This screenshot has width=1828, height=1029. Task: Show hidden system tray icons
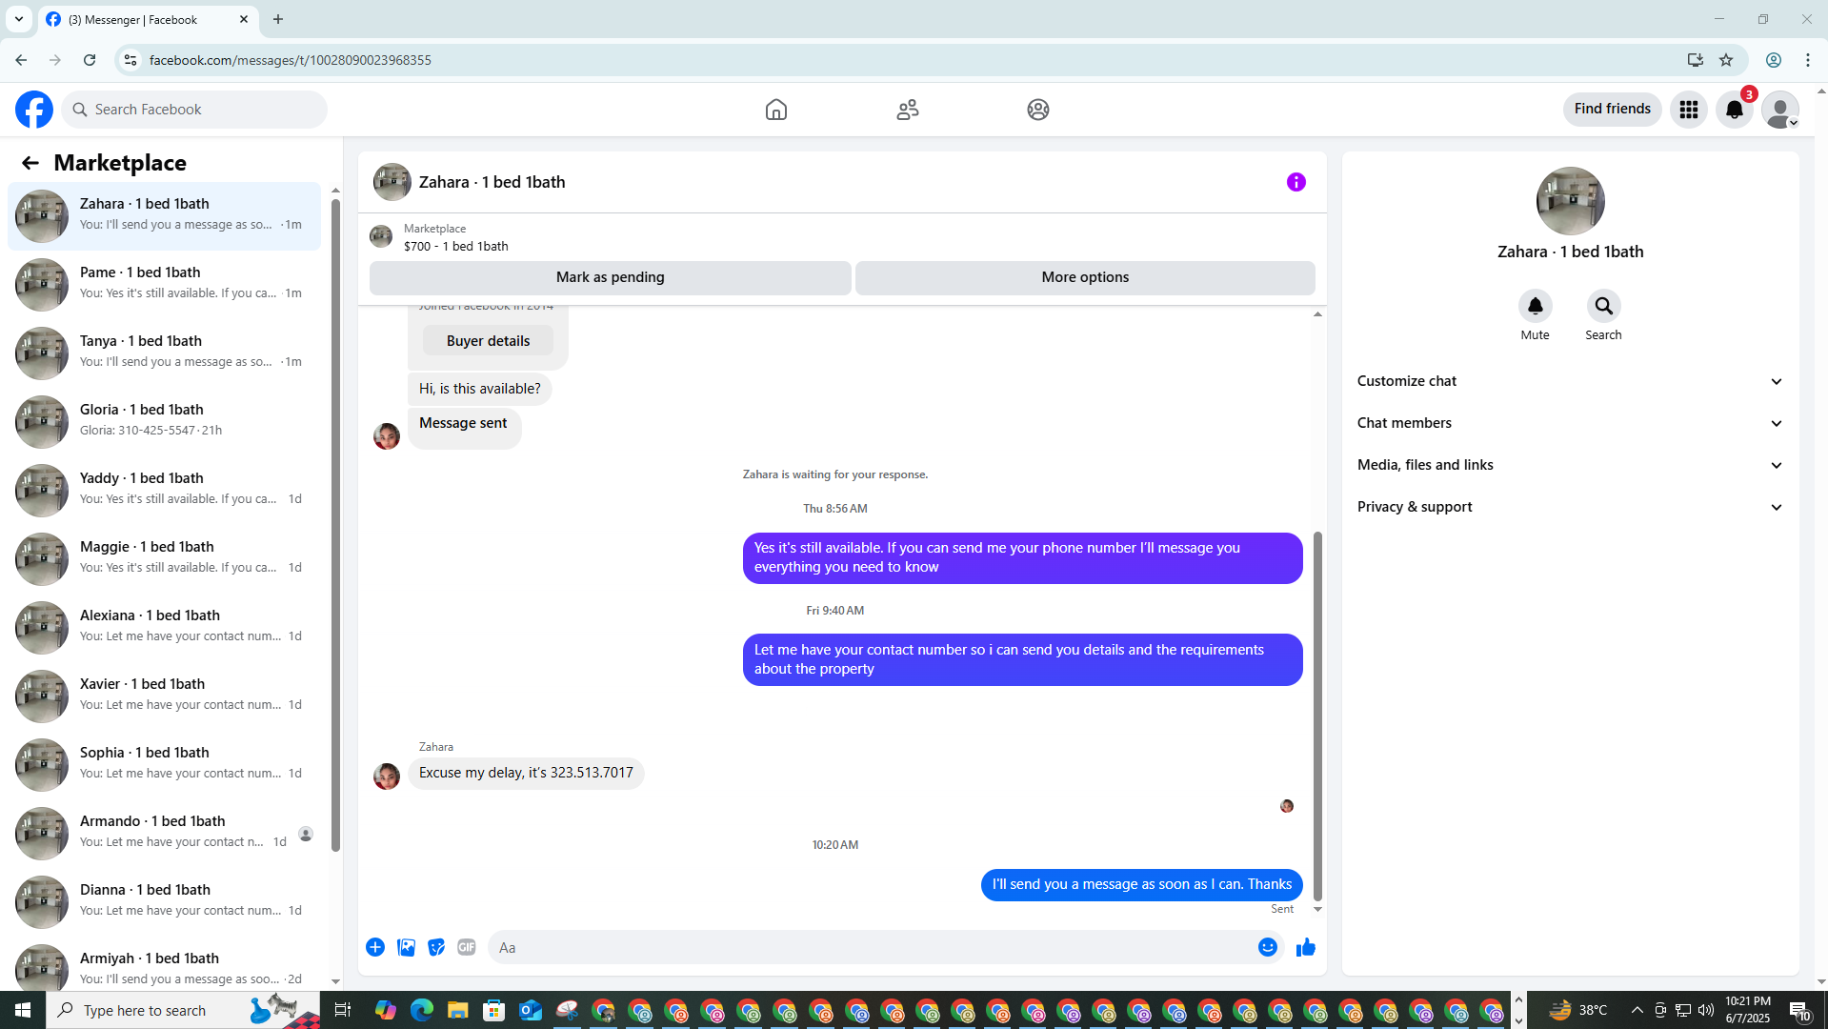1637,1010
